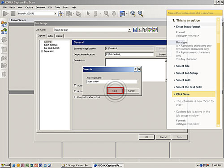This screenshot has height=168, width=224.
Task: Select Batch Settings in the tree
Action: pos(51,45)
